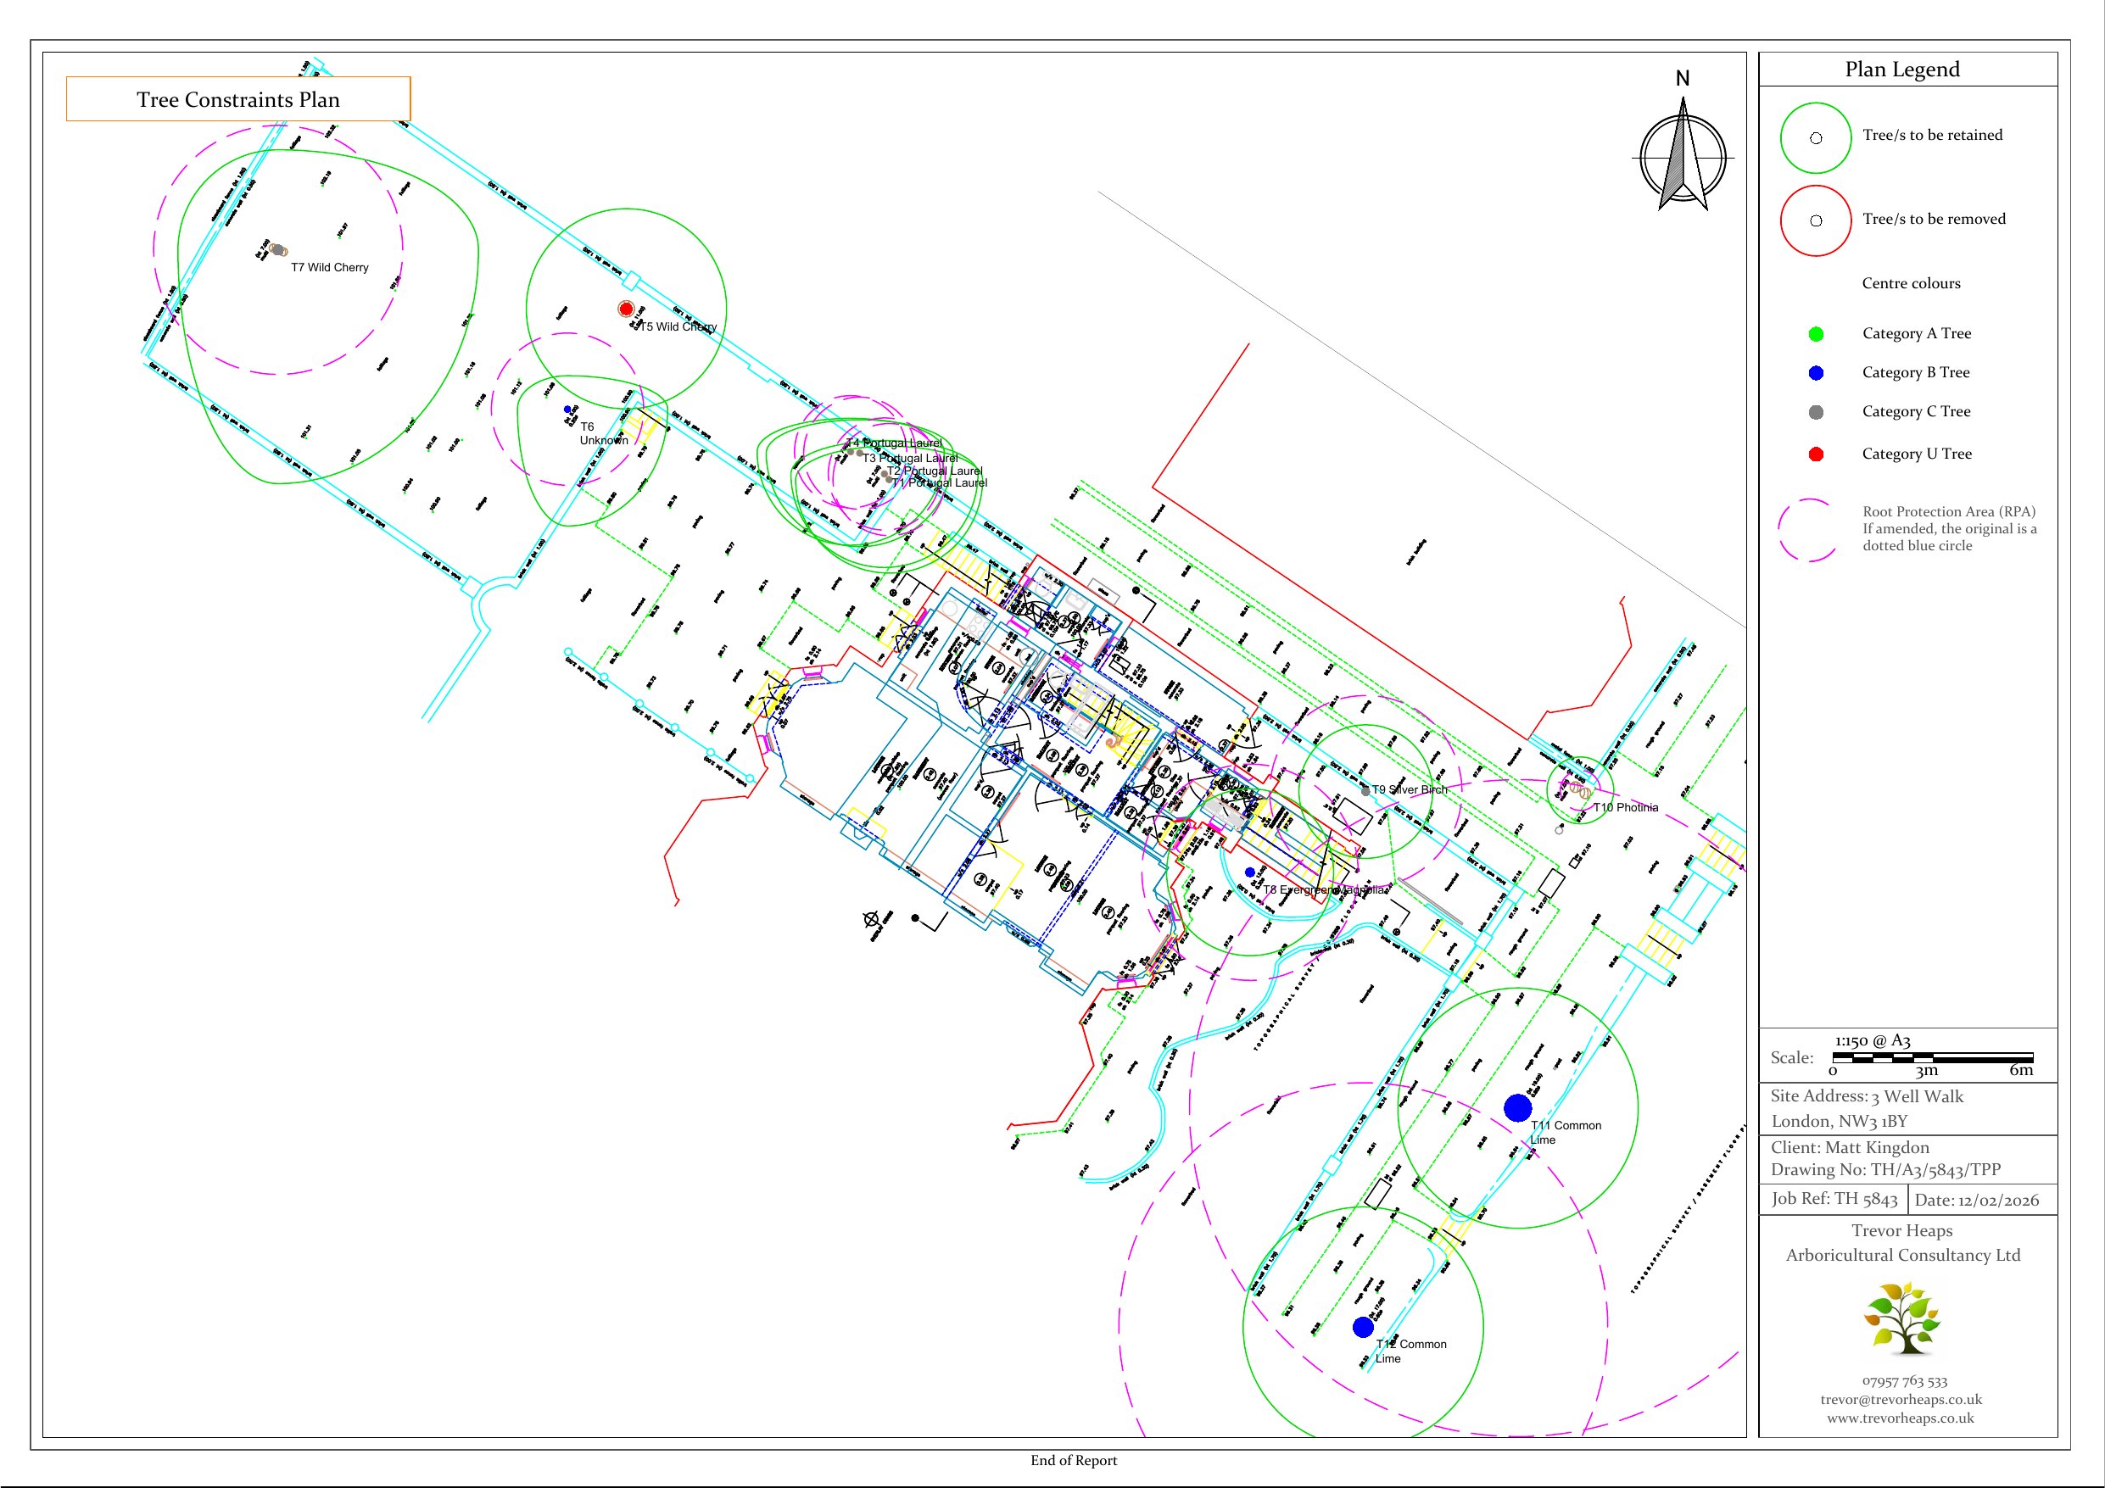Click the dashed magenta Root Protection Area symbol
2105x1488 pixels.
(x=1809, y=530)
